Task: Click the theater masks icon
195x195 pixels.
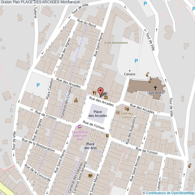Action: (x=127, y=108)
